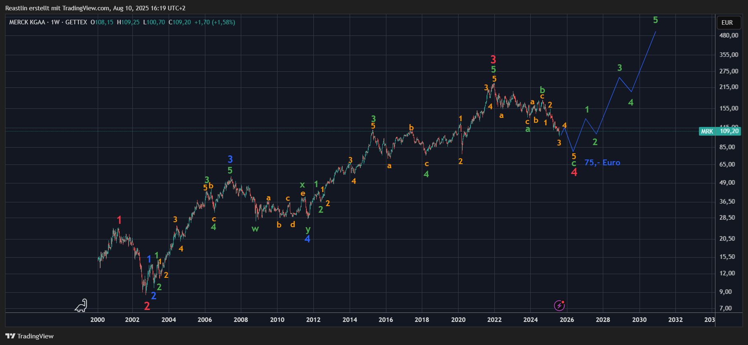Click the TradingView logo at bottom left

(x=29, y=336)
